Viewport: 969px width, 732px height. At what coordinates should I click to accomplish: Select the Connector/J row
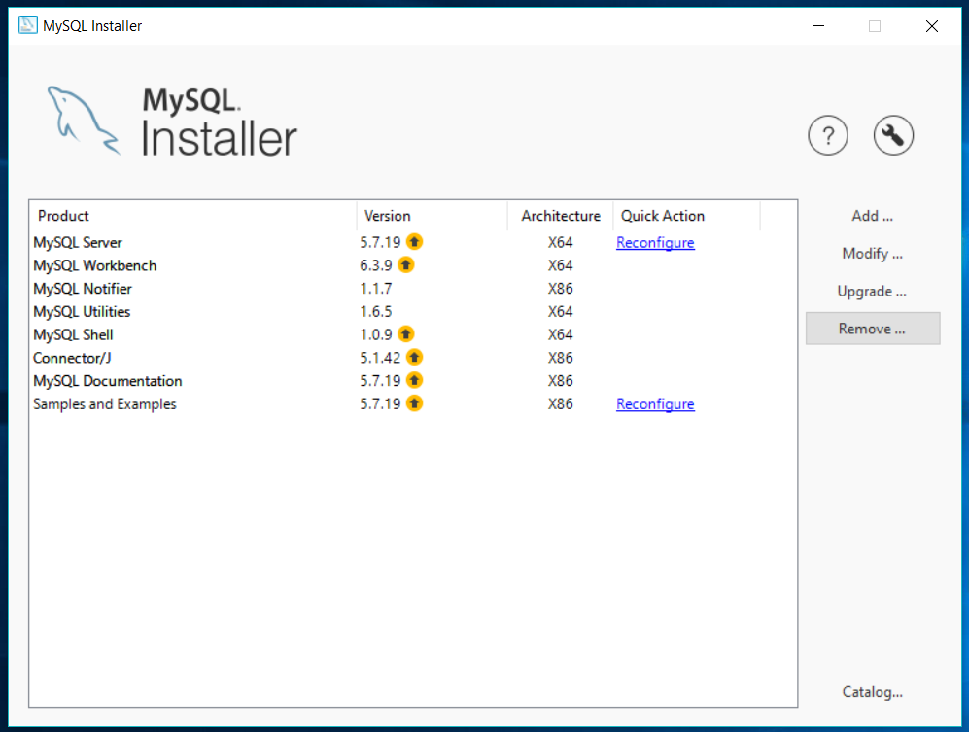pos(413,358)
